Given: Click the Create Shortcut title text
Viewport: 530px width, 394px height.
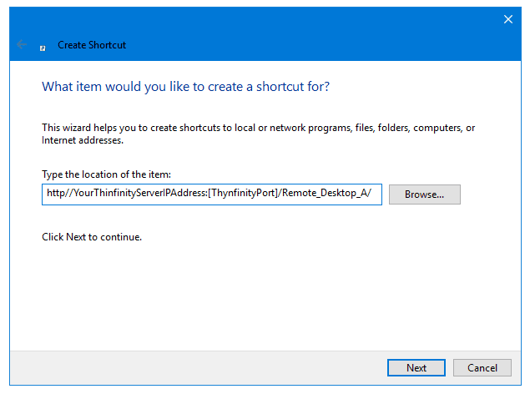Looking at the screenshot, I should (92, 45).
